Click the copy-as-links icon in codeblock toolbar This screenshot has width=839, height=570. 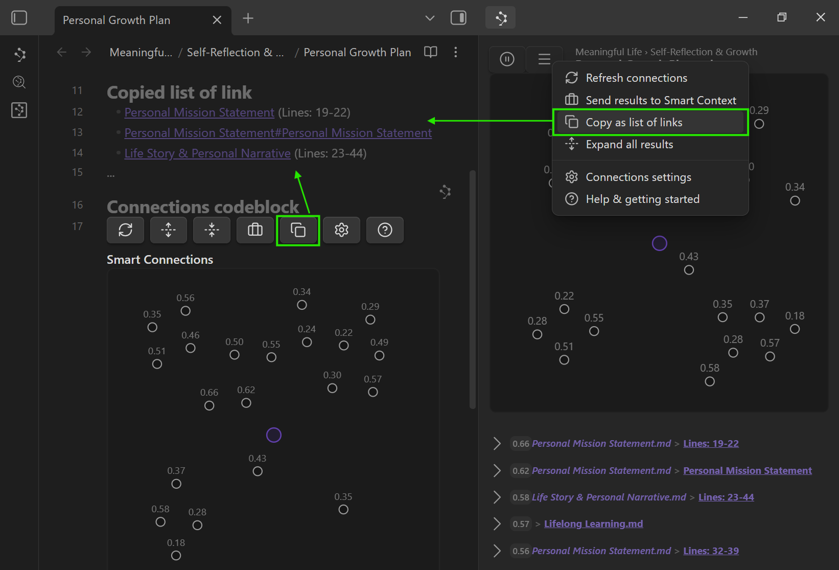[x=298, y=230]
